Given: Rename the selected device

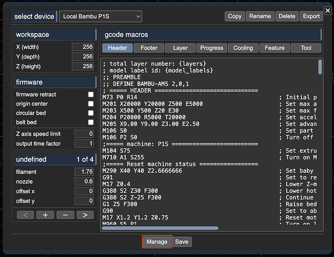Looking at the screenshot, I should coord(261,16).
